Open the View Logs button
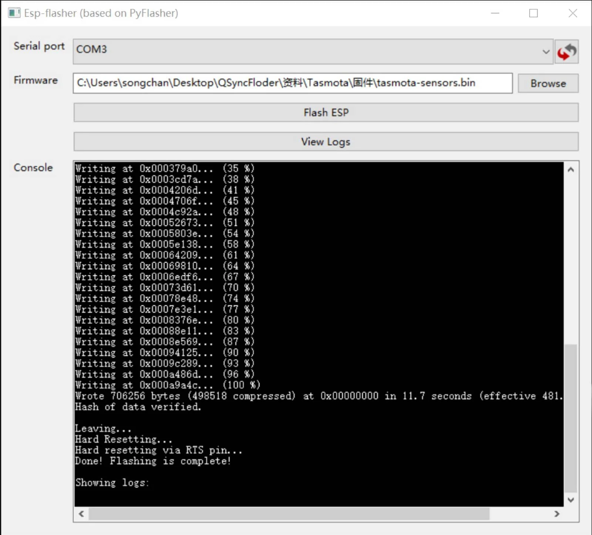Screen dimensions: 592x535 326,142
